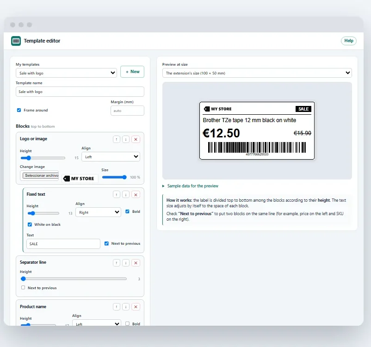Move Fixed text block down

[126, 195]
